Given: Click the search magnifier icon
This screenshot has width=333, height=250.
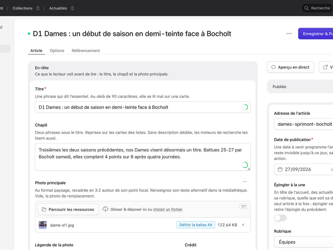Looking at the screenshot, I should (306, 8).
